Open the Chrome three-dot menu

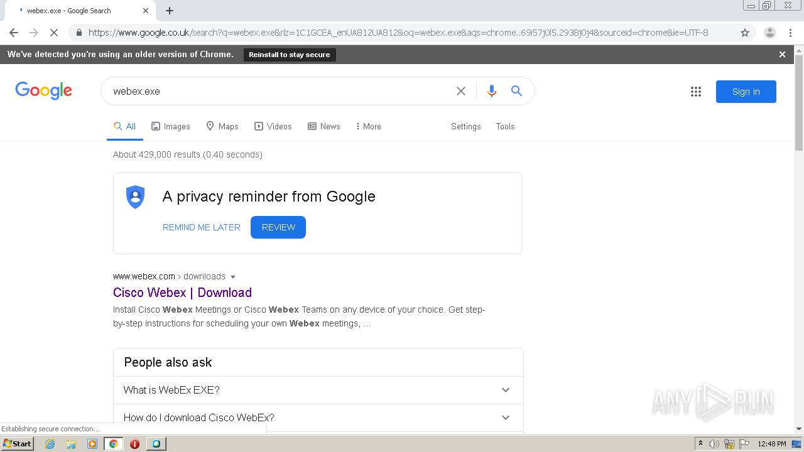[x=790, y=33]
